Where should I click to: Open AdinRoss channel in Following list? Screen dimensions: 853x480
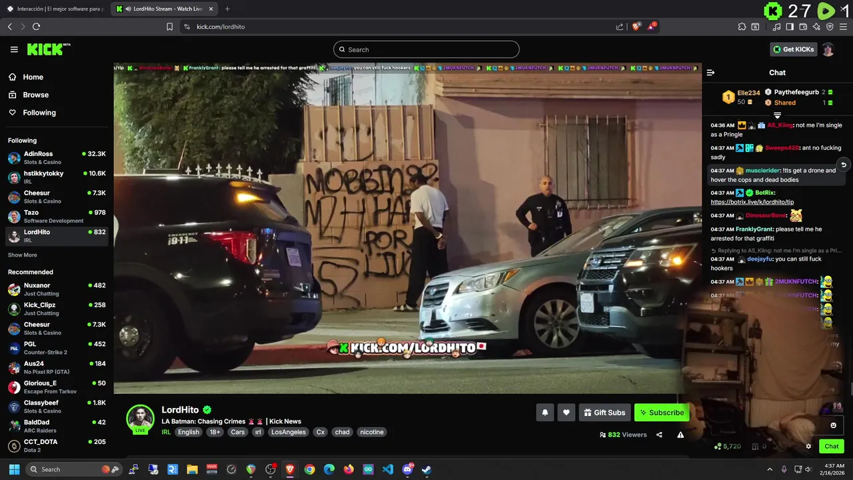click(57, 157)
